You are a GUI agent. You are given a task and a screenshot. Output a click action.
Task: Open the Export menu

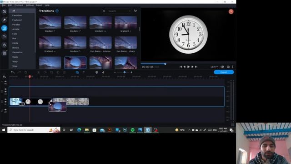tap(39, 5)
